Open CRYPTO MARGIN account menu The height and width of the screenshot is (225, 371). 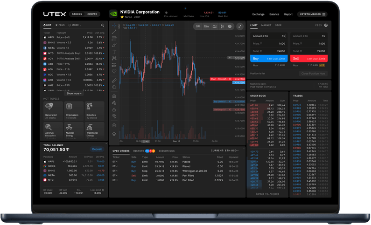pos(312,14)
